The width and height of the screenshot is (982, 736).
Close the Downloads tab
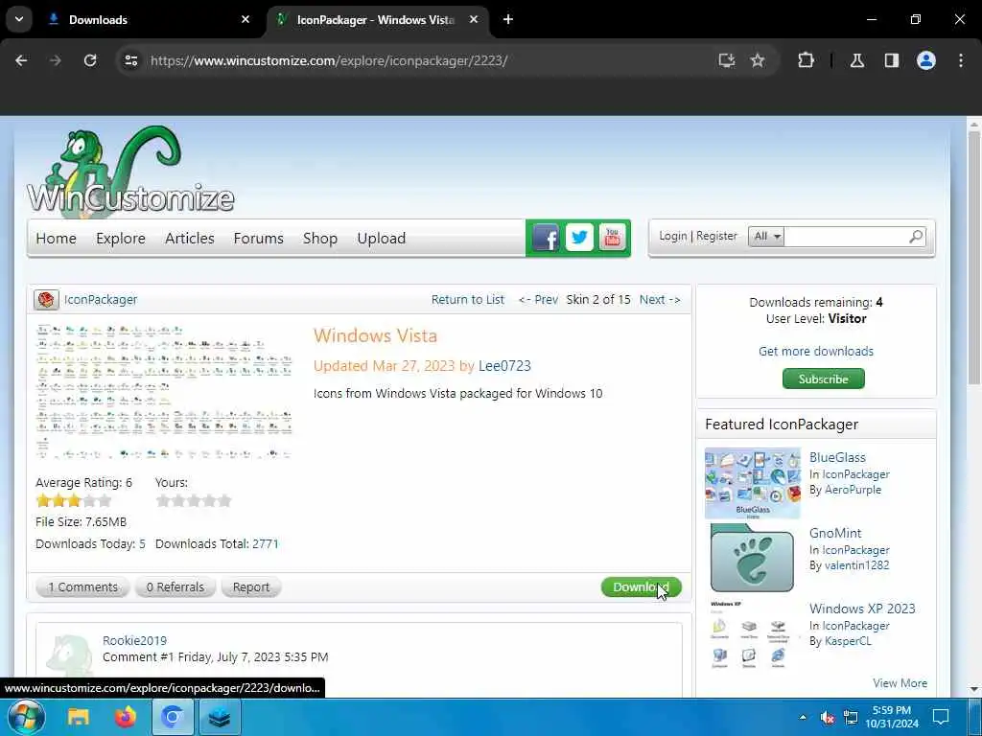[x=245, y=19]
